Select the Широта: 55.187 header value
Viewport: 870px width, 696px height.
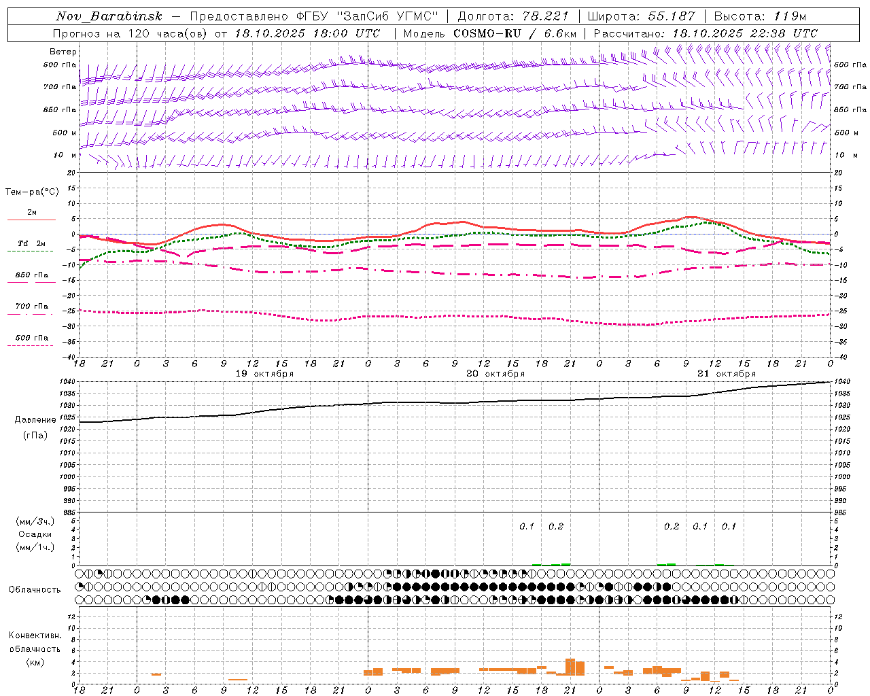coord(641,16)
